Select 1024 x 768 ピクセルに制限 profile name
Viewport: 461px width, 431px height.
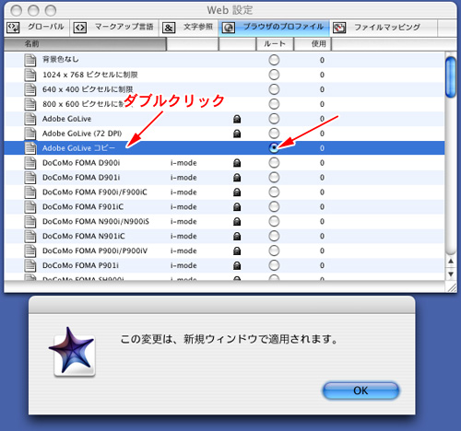(x=90, y=75)
